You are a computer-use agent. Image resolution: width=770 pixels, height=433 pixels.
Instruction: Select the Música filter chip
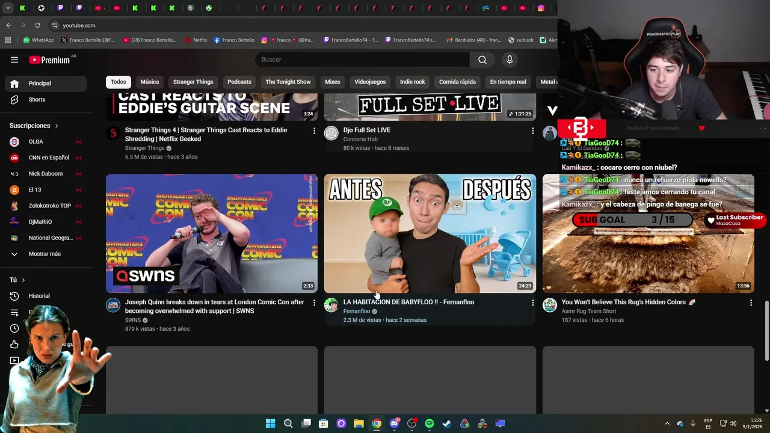coord(150,82)
